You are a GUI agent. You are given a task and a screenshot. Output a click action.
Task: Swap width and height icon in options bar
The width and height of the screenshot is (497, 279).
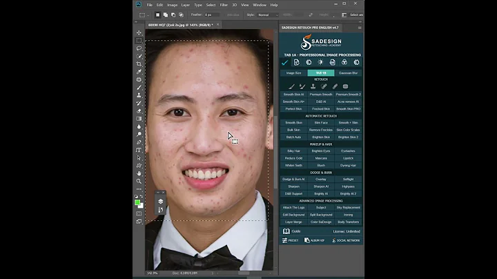coord(311,15)
